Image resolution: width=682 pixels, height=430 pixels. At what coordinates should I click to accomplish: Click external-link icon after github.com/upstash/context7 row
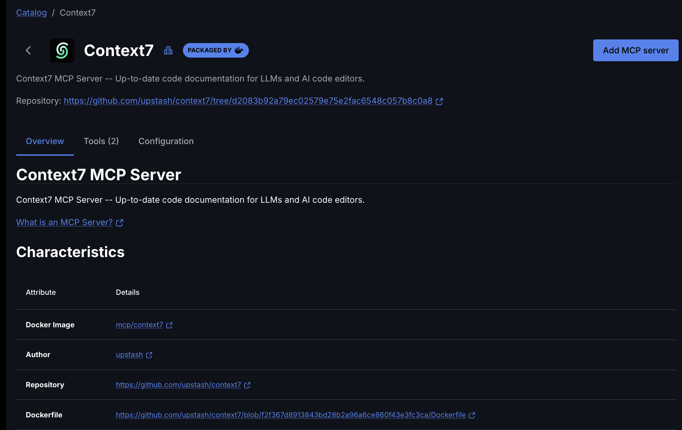click(x=247, y=385)
